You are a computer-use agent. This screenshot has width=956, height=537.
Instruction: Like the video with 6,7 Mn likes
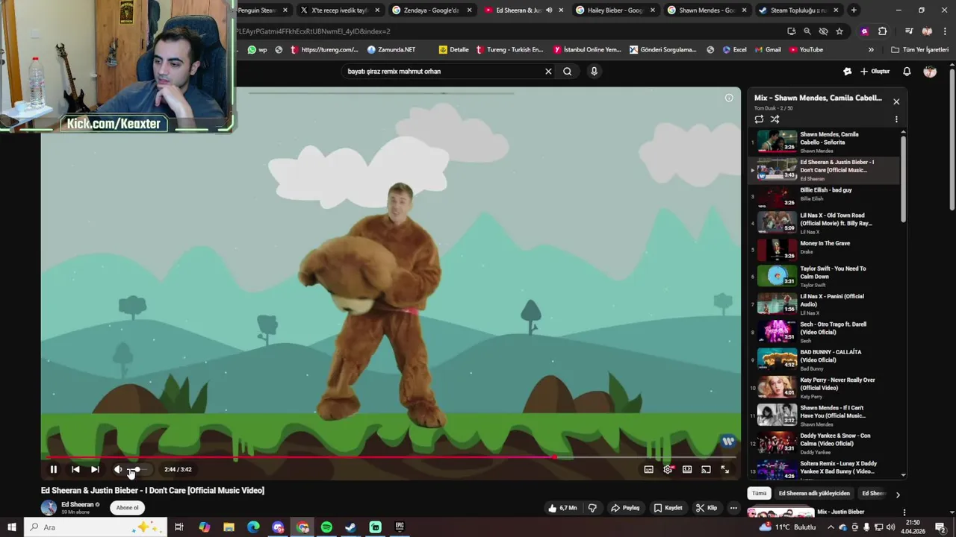click(x=562, y=508)
